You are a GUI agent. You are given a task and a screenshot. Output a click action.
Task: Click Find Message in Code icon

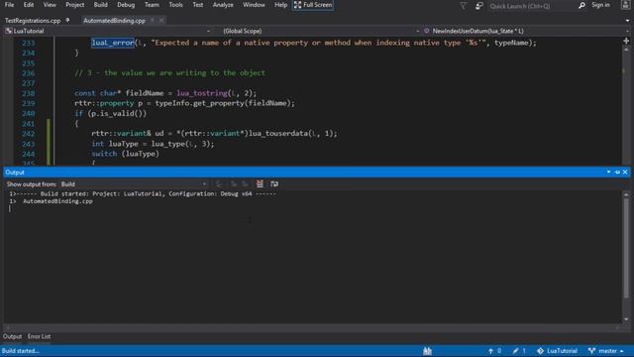(219, 184)
